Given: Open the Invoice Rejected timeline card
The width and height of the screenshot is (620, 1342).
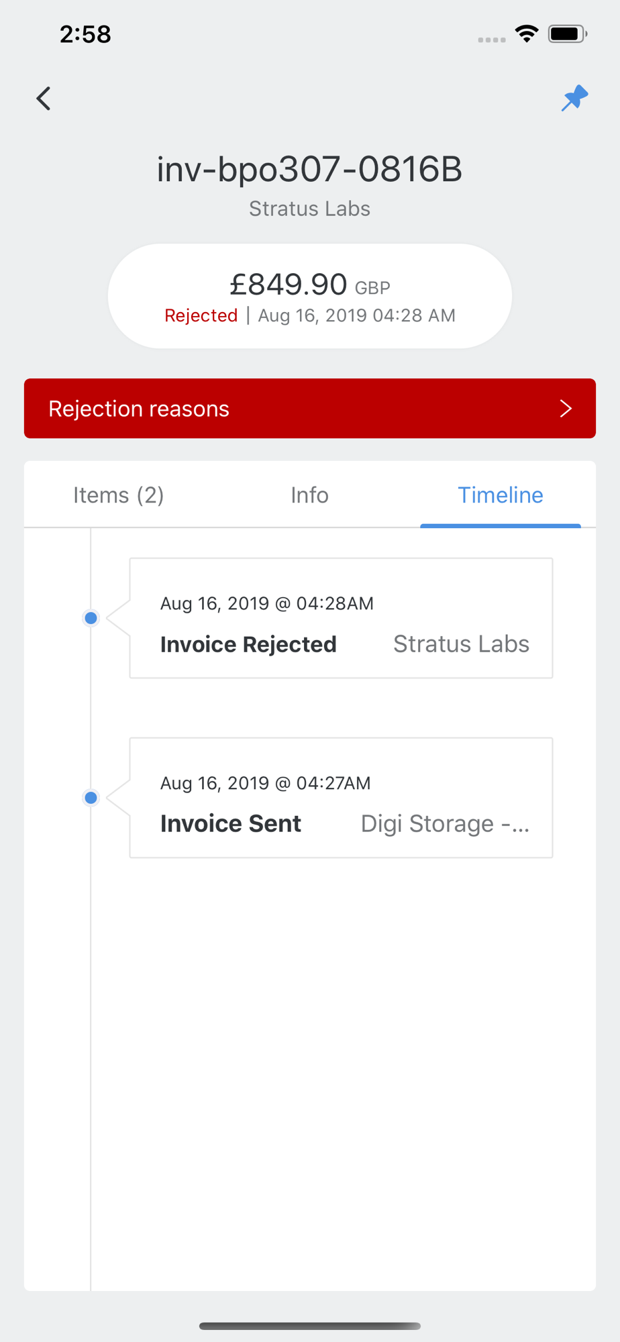Looking at the screenshot, I should [x=341, y=618].
